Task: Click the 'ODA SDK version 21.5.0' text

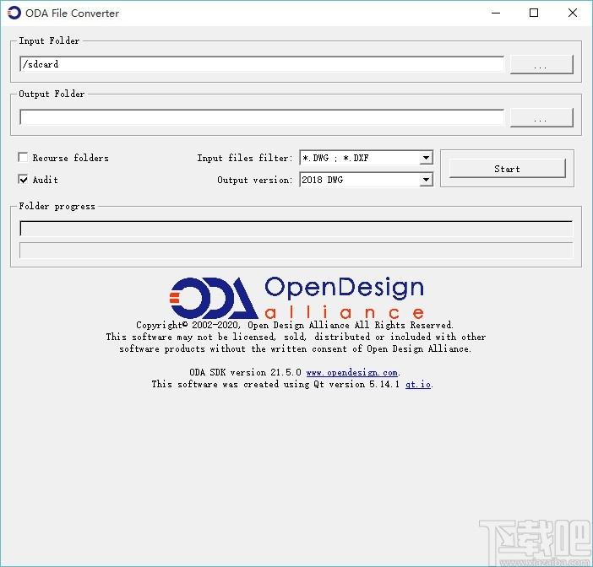Action: coord(245,372)
